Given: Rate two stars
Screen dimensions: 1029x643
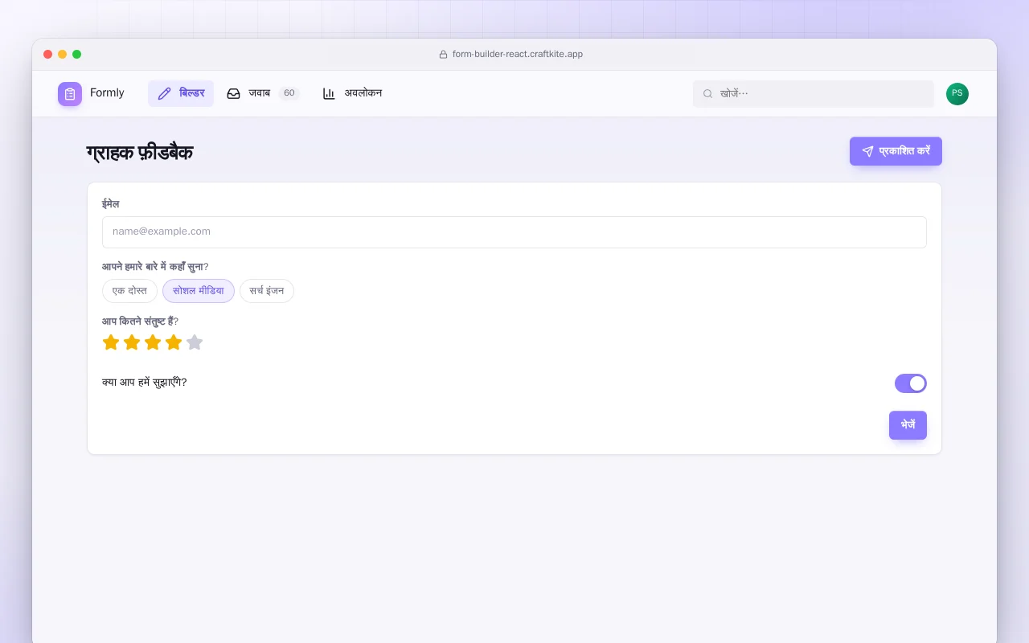Looking at the screenshot, I should point(132,342).
